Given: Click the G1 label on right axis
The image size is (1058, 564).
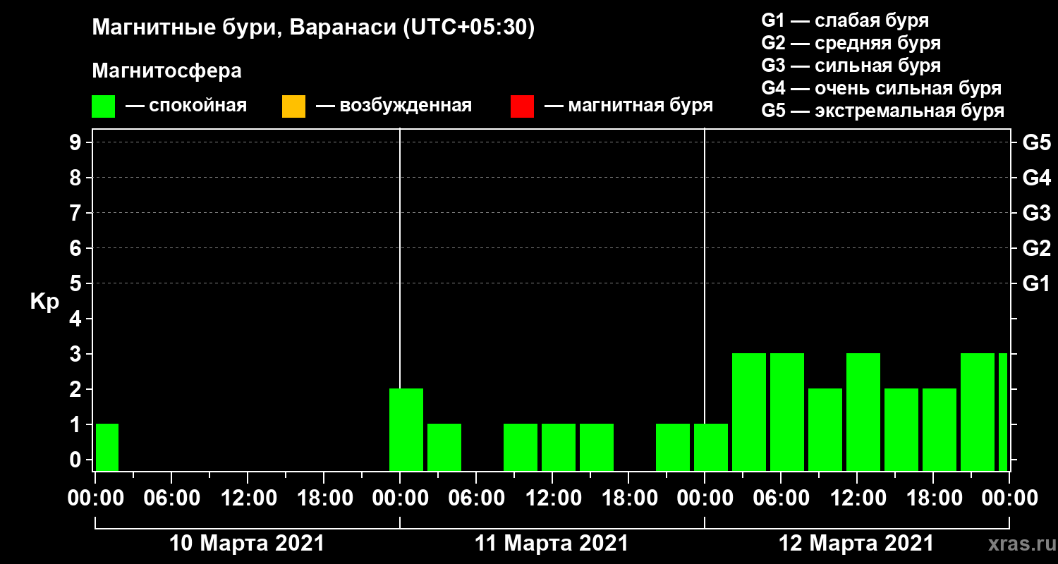Looking at the screenshot, I should pos(1036,284).
